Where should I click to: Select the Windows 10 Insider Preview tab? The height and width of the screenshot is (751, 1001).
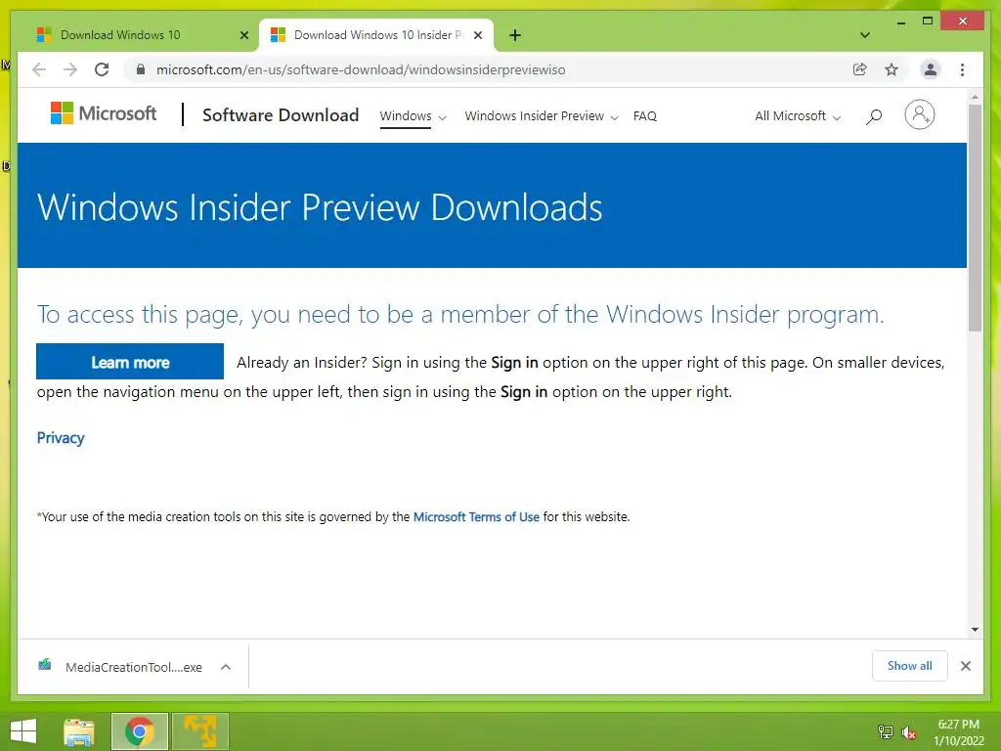(378, 35)
